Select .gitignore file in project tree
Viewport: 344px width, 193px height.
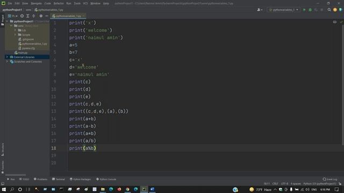(x=26, y=39)
